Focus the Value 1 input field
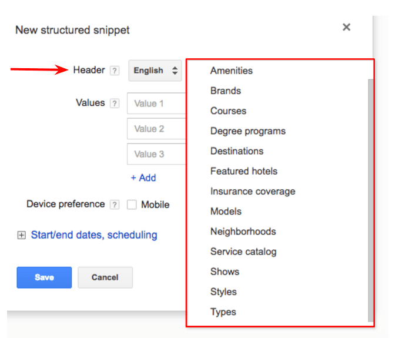The height and width of the screenshot is (338, 399). (156, 103)
